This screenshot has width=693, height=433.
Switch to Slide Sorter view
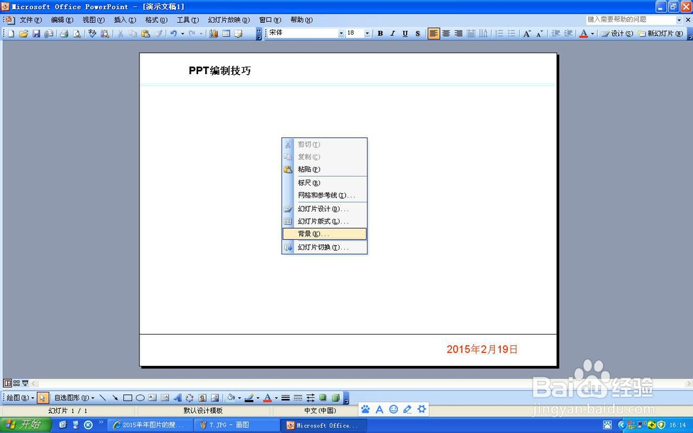[x=17, y=383]
